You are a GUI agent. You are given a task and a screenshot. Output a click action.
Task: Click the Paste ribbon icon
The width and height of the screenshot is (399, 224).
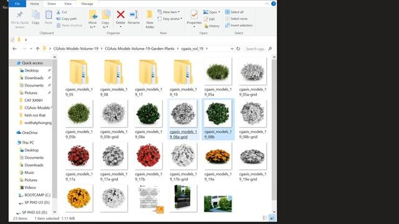[x=49, y=15]
